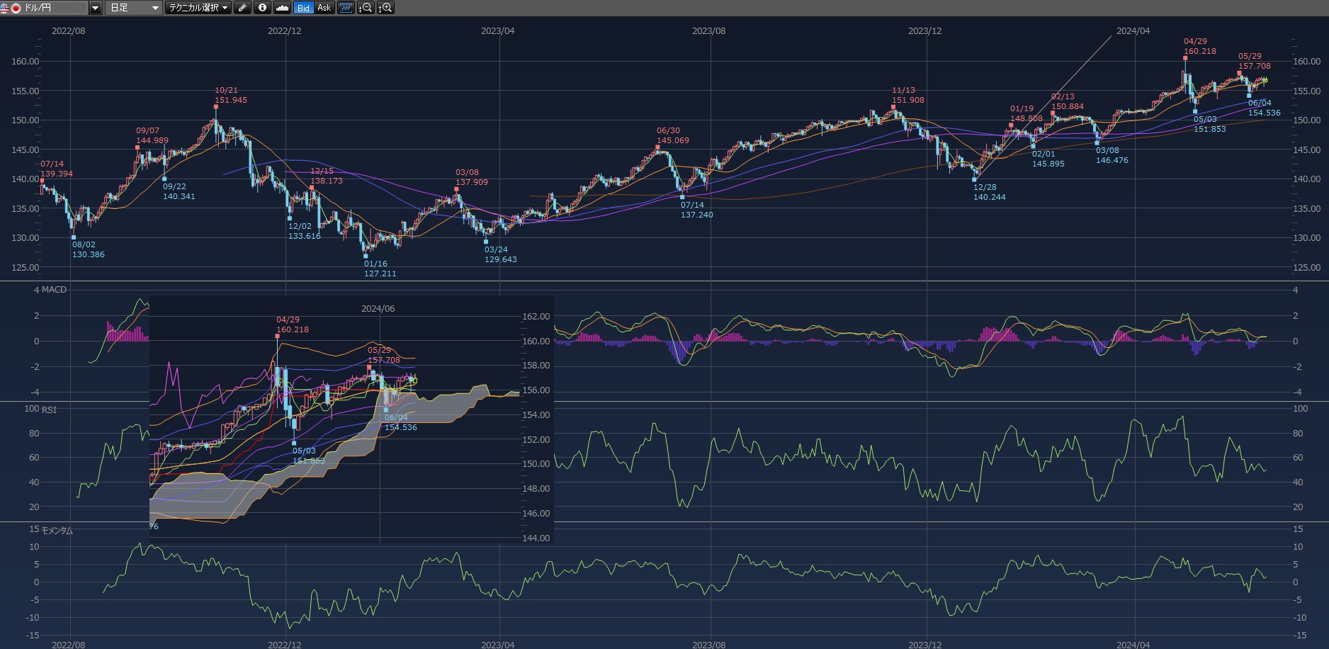This screenshot has width=1329, height=649.
Task: Click the chart range fit icon
Action: coord(346,8)
